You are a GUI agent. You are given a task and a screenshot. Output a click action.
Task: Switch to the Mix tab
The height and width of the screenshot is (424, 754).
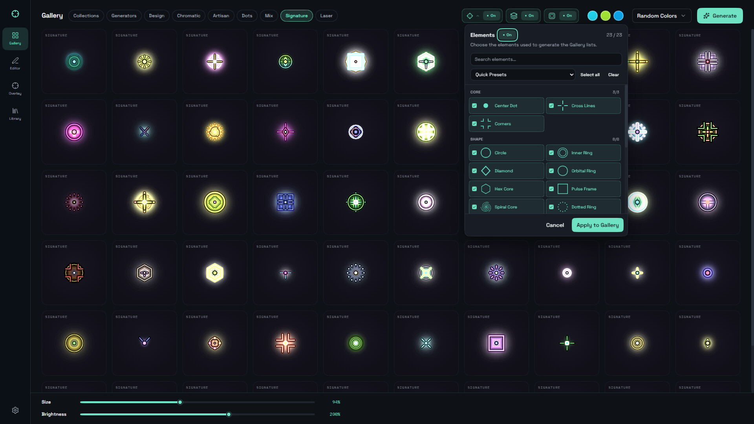269,16
